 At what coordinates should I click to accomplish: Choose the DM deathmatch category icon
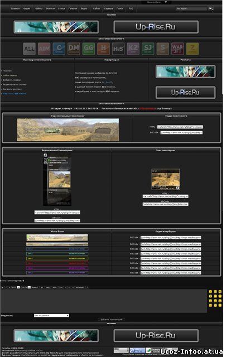click(74, 49)
